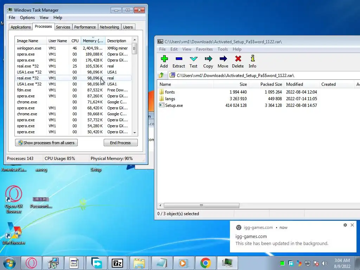
Task: Click the taskbar clock showing 3:04 AM
Action: [x=342, y=263]
